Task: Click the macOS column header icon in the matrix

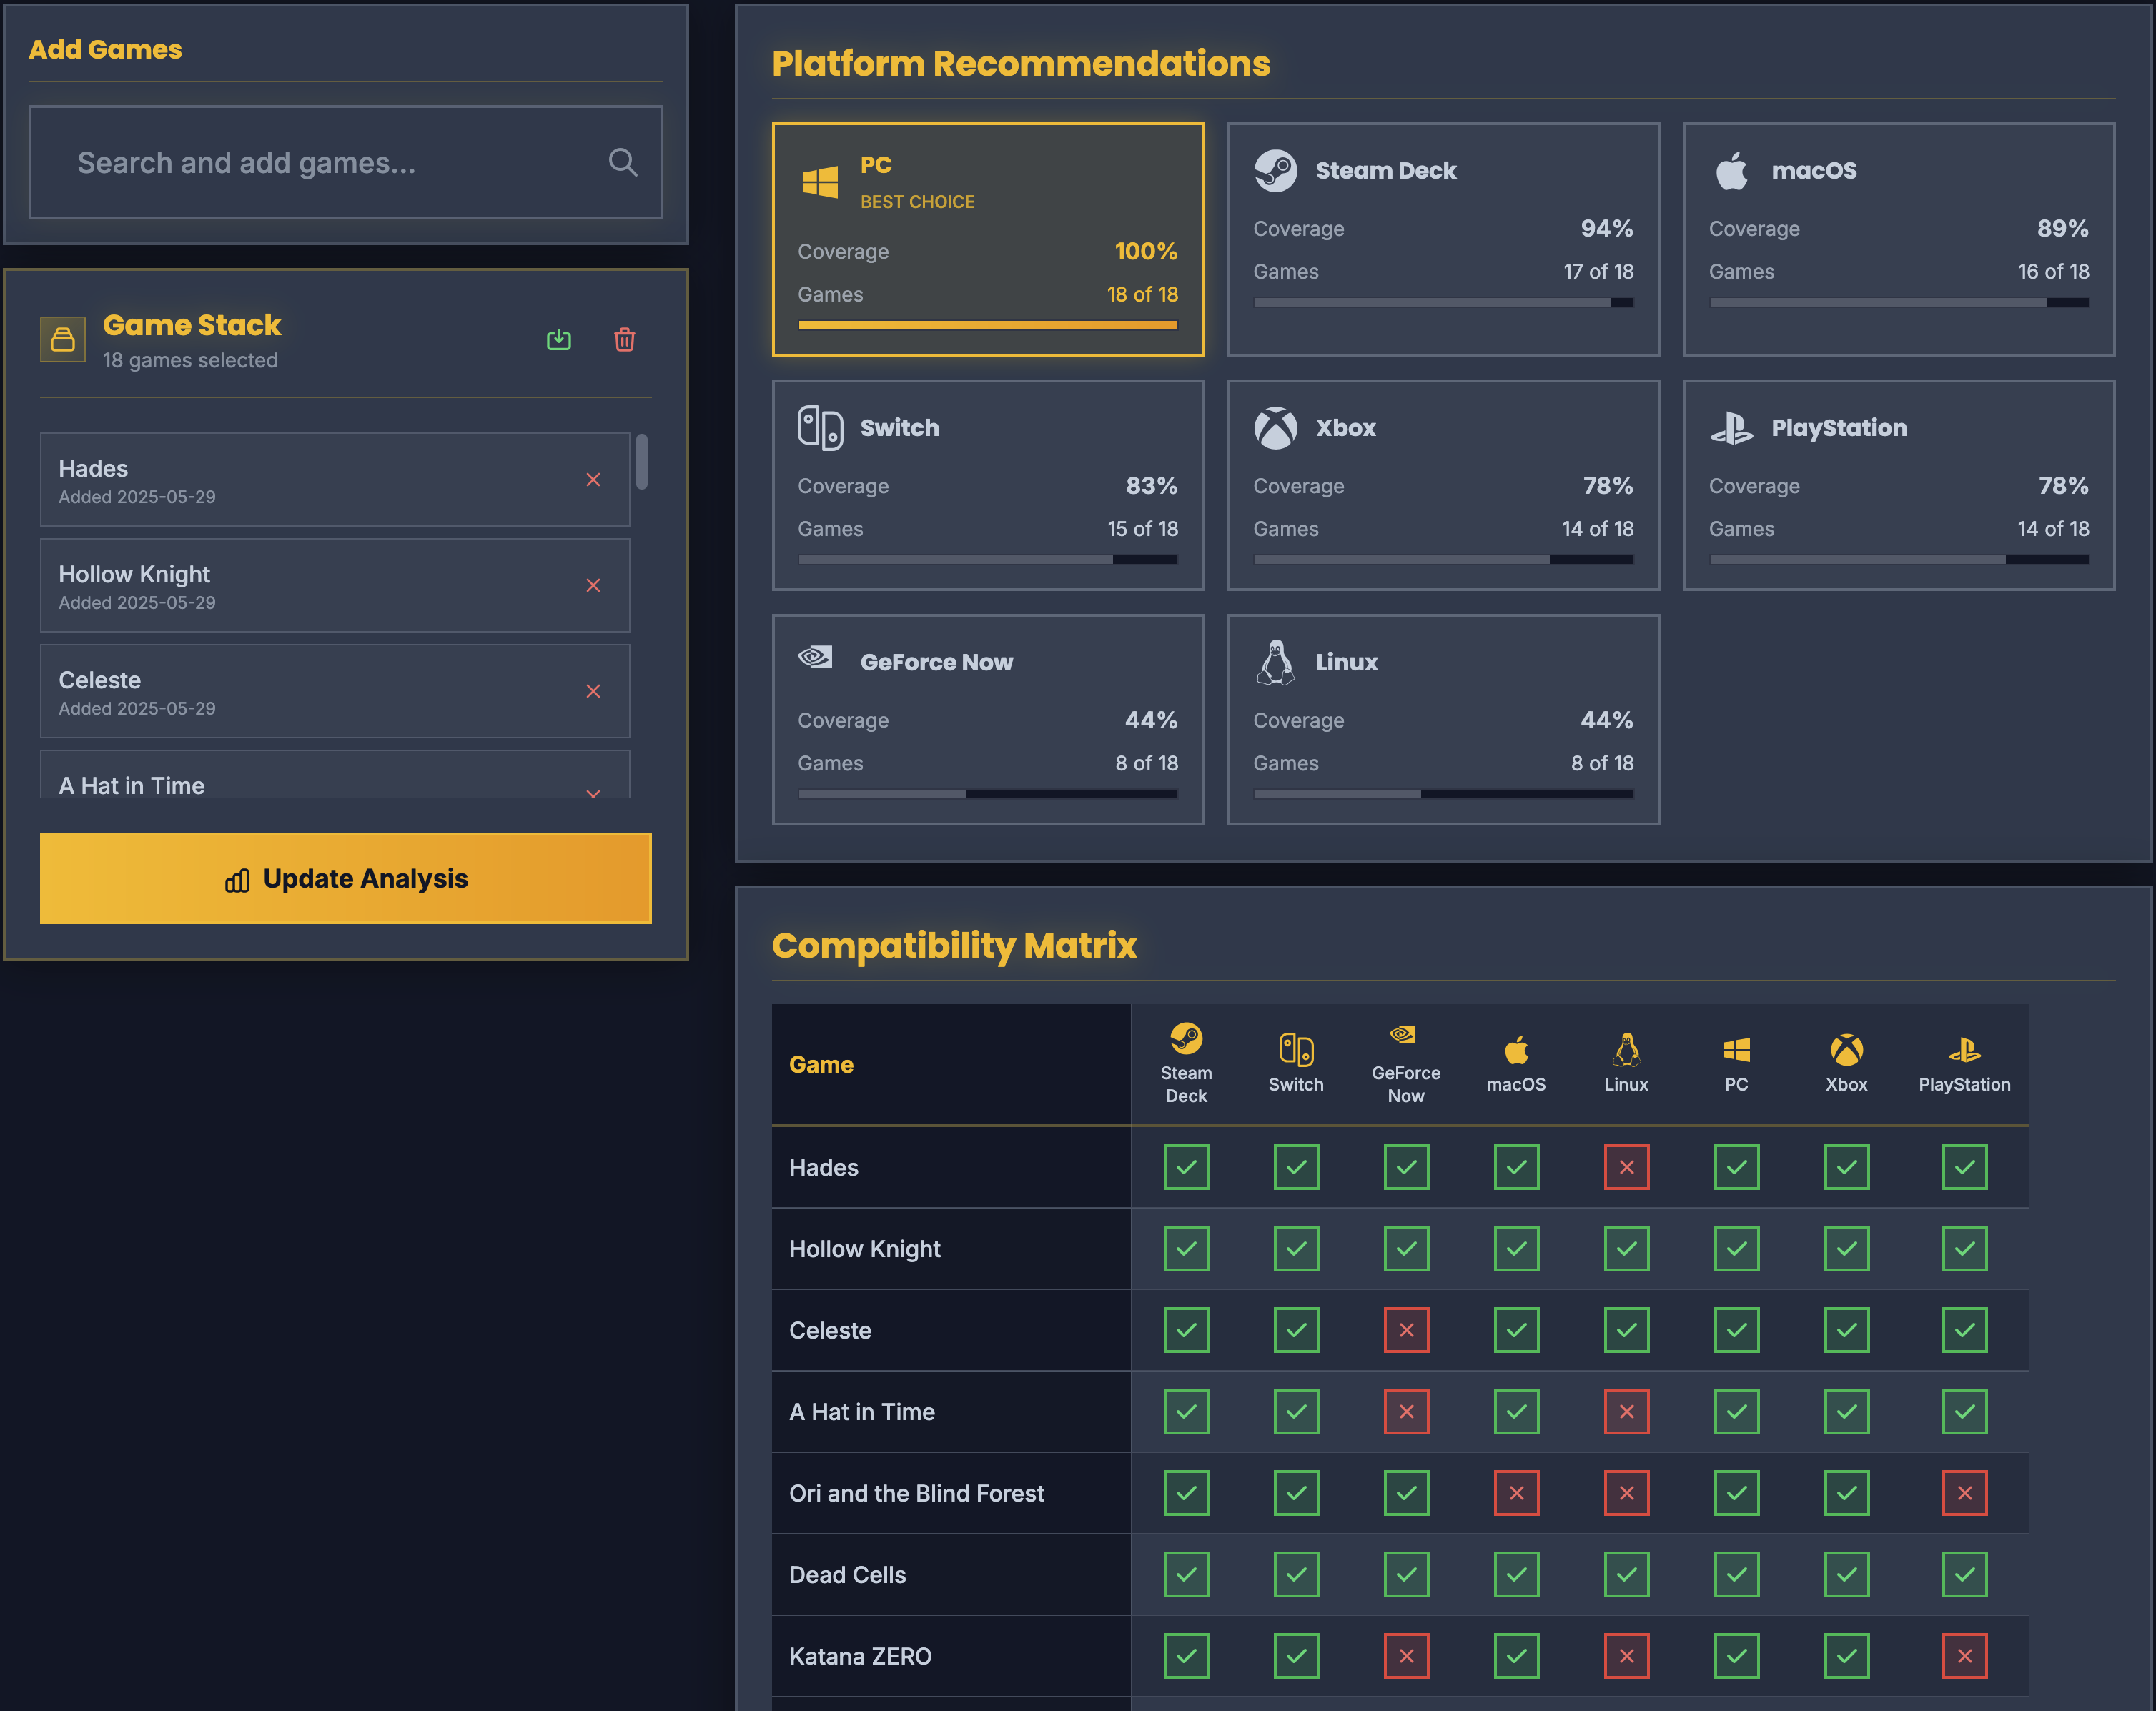Action: click(x=1516, y=1050)
